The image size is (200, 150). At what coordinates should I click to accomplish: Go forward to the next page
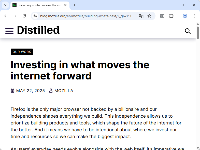click(x=15, y=16)
